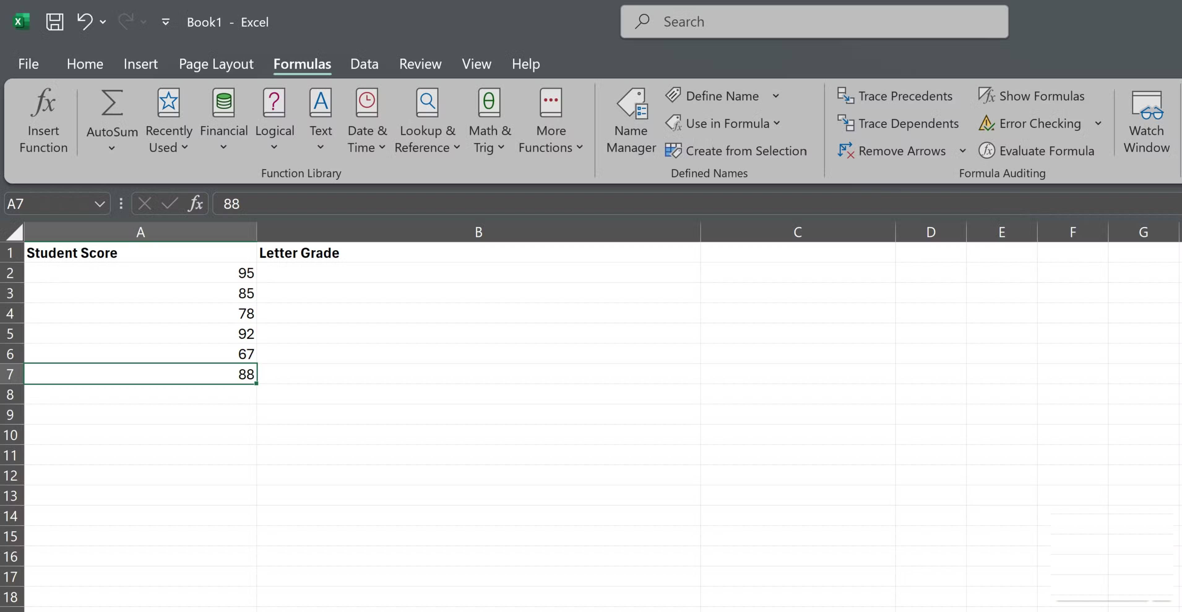
Task: Click the Save icon
Action: click(x=54, y=22)
